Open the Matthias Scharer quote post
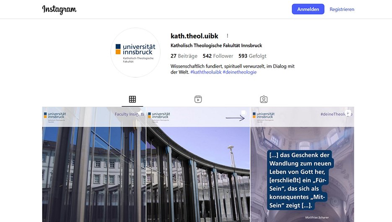 (302, 165)
